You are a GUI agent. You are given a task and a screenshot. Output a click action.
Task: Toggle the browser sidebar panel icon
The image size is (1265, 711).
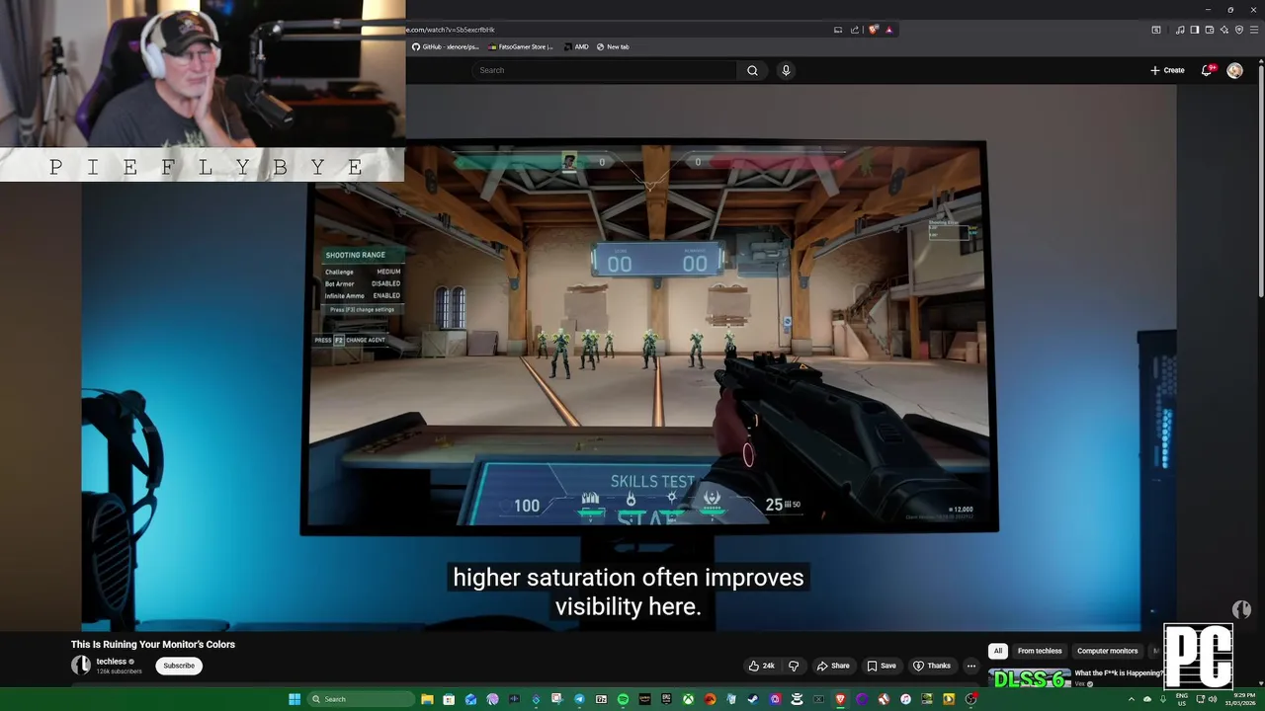click(1194, 30)
